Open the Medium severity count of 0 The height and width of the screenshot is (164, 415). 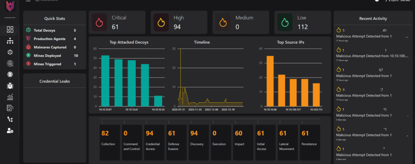click(237, 27)
